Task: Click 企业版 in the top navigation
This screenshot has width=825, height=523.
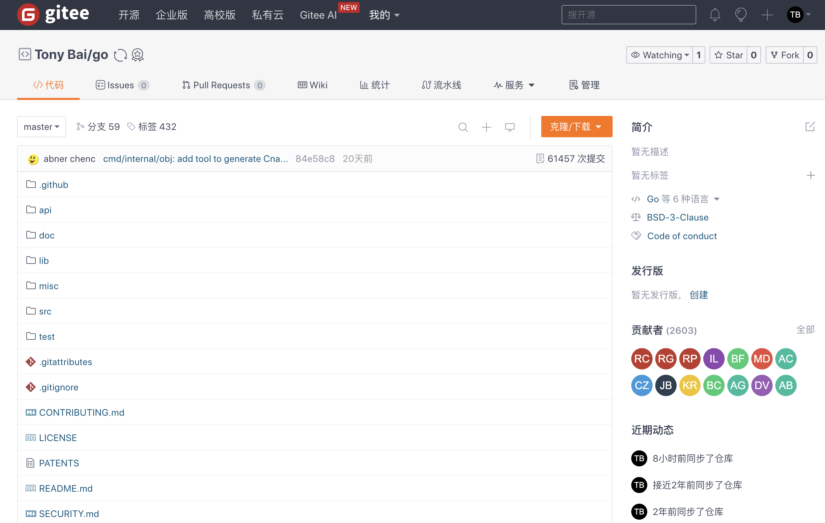Action: point(172,15)
